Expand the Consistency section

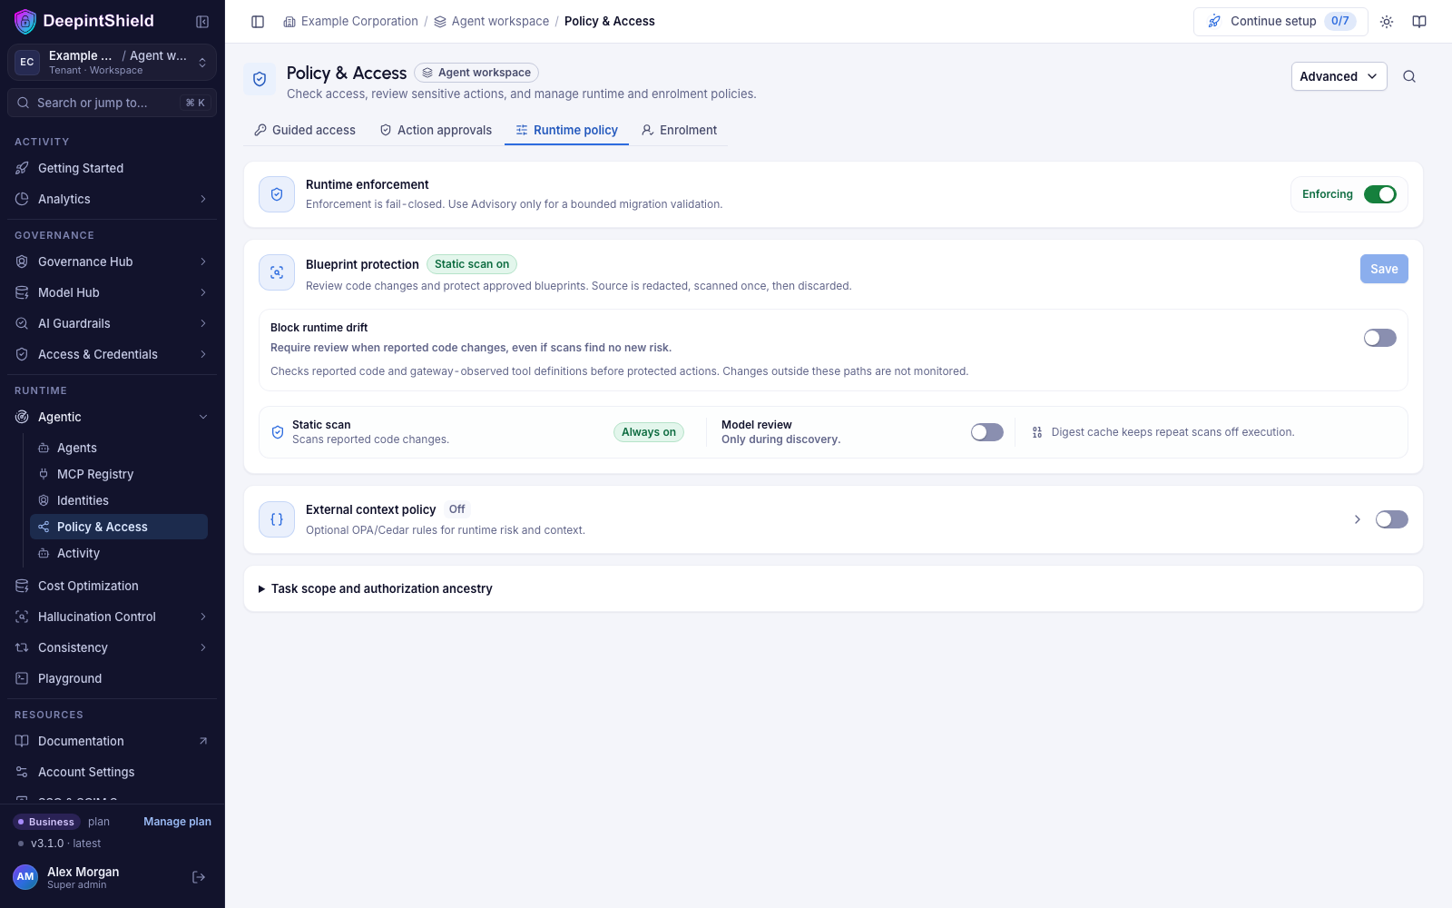coord(203,647)
